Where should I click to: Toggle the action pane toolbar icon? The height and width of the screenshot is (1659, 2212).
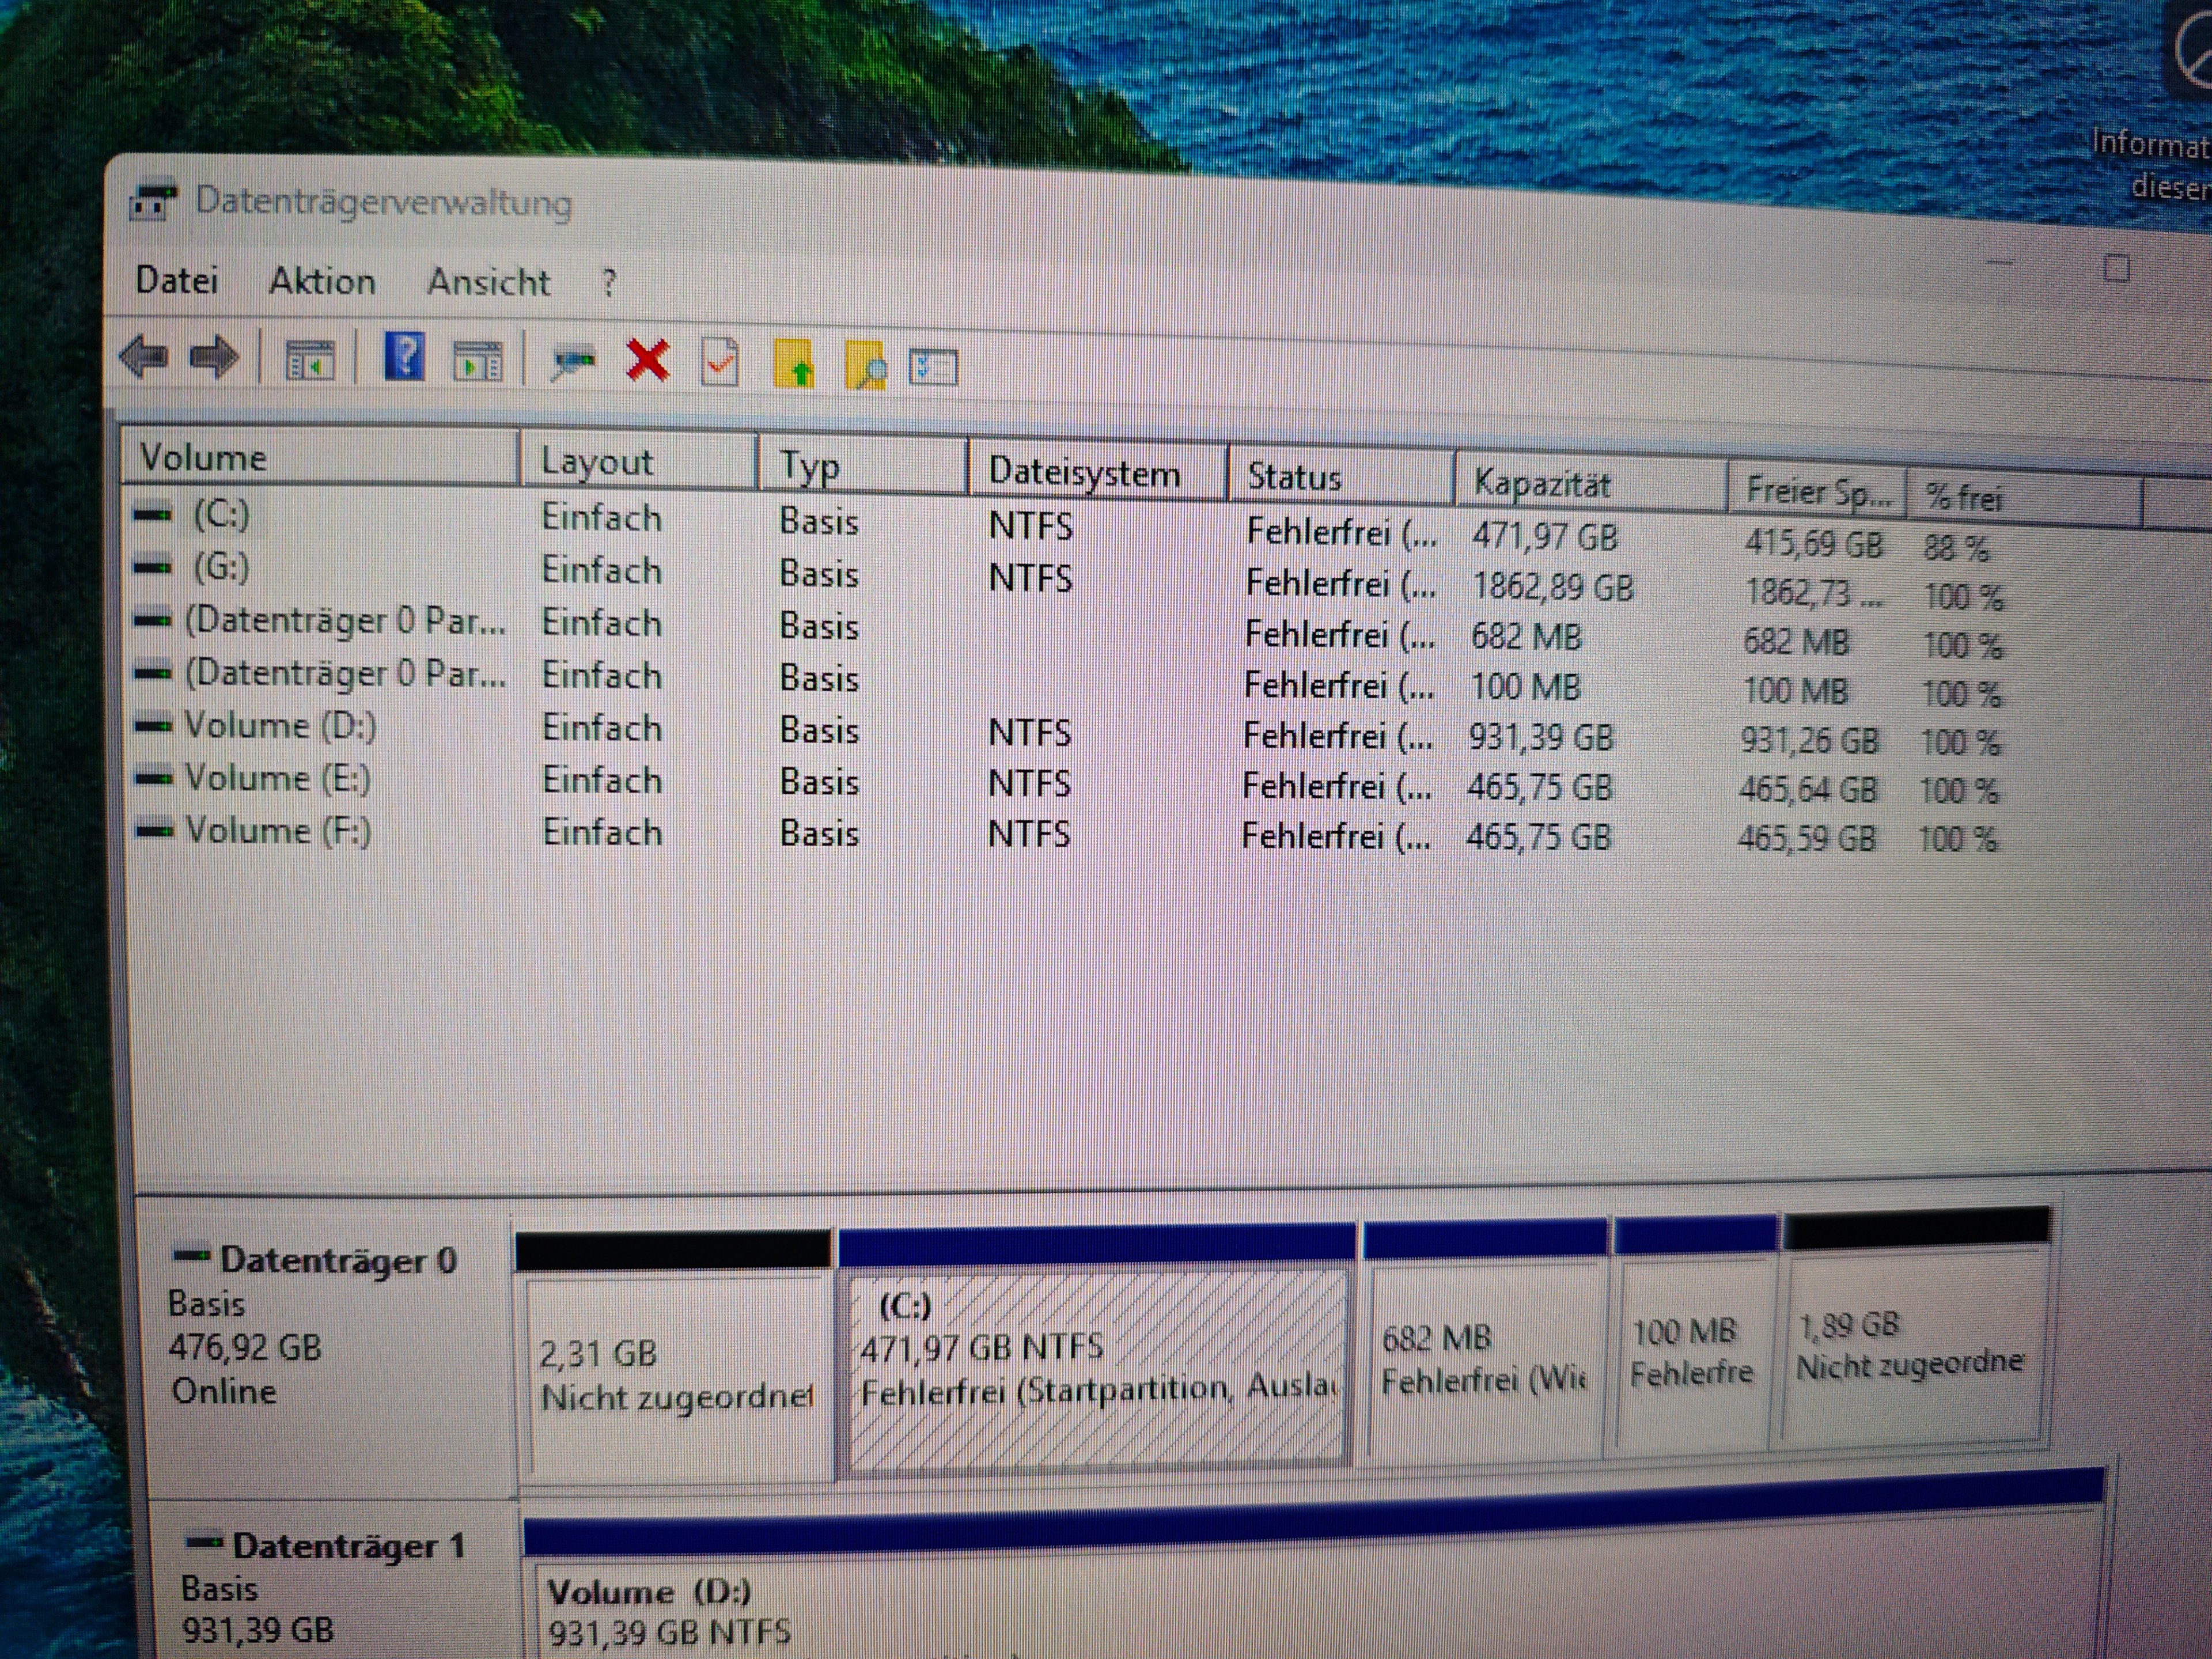478,361
